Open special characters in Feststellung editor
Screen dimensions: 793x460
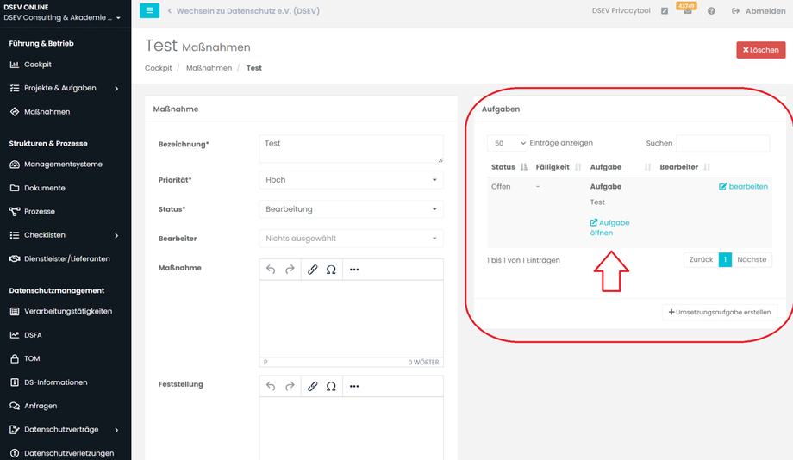pyautogui.click(x=331, y=386)
